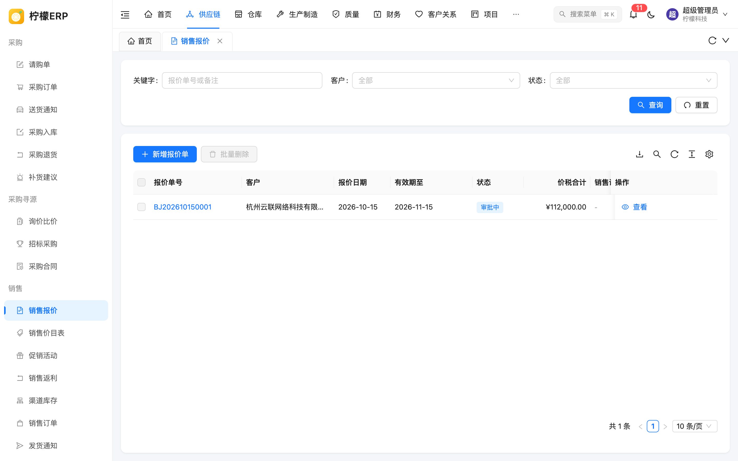The width and height of the screenshot is (738, 461).
Task: Close the 销售报价 tab
Action: 220,41
